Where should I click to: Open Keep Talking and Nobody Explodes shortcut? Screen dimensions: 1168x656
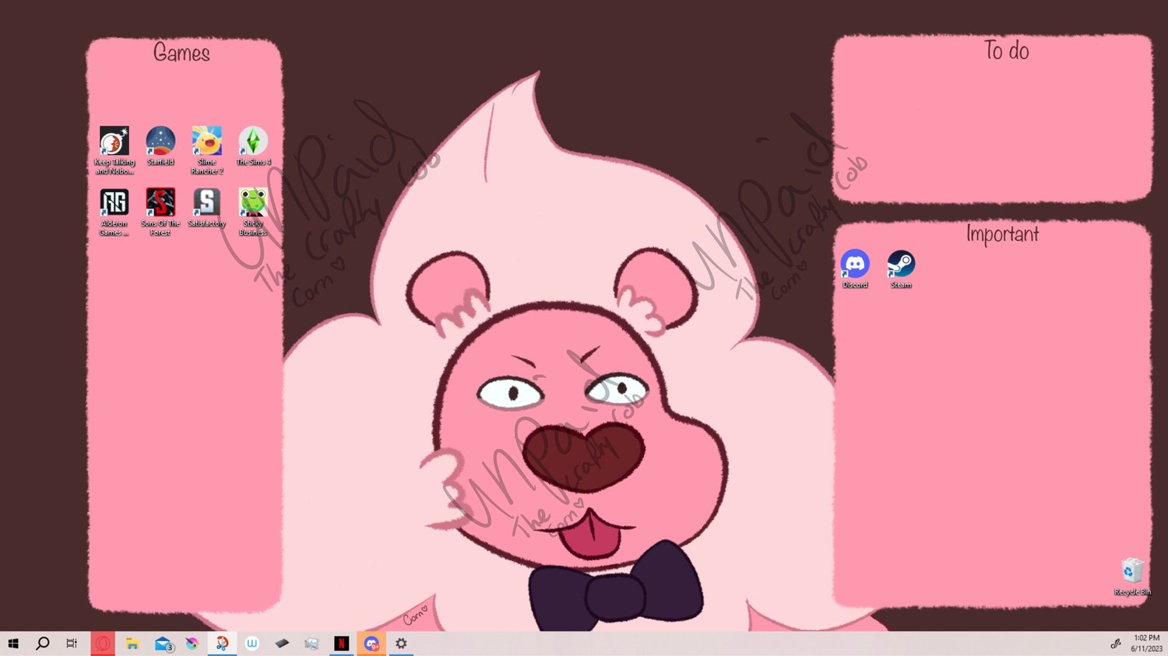(114, 150)
